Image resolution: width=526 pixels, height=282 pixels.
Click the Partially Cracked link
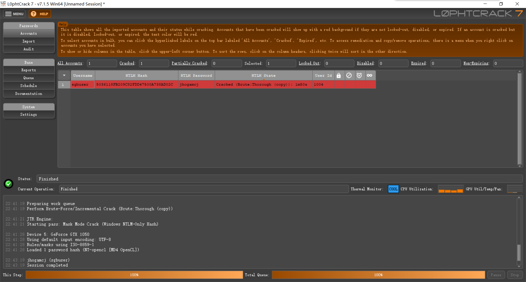[x=189, y=63]
